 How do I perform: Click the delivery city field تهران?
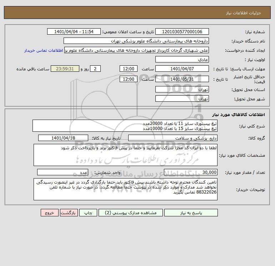[x=182, y=99]
